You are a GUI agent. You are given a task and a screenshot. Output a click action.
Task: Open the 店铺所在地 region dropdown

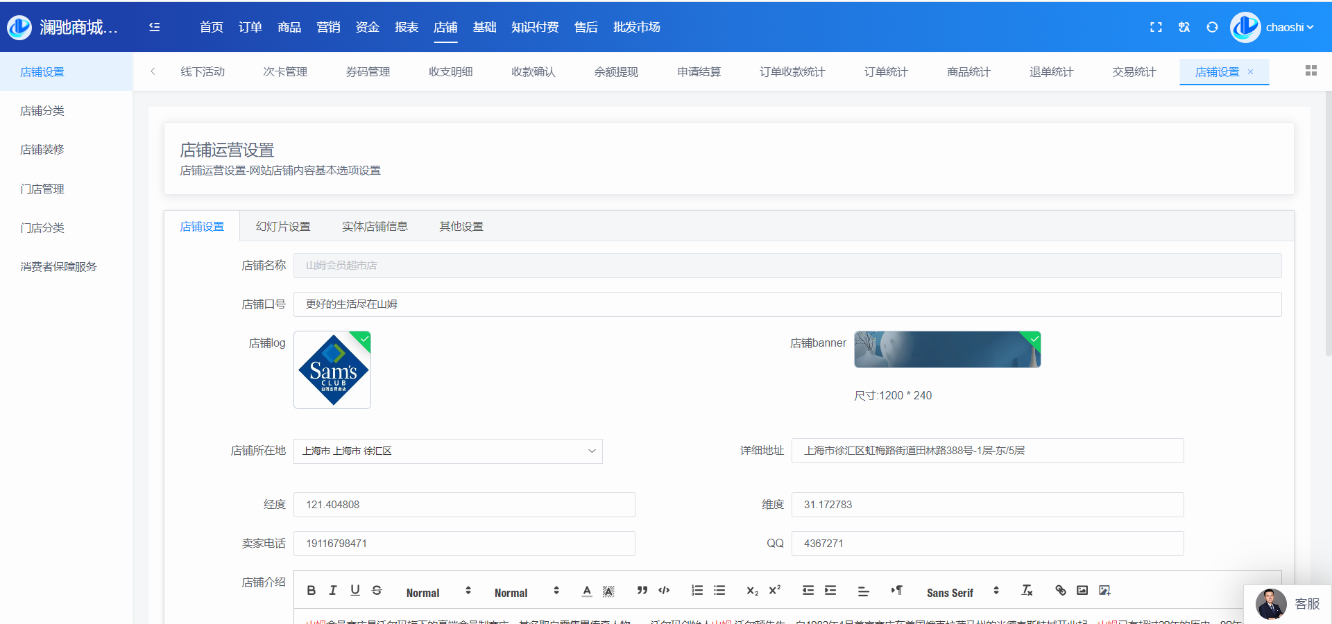(447, 451)
